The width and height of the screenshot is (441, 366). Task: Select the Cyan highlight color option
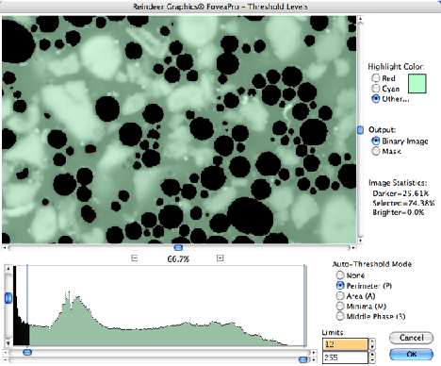(376, 89)
